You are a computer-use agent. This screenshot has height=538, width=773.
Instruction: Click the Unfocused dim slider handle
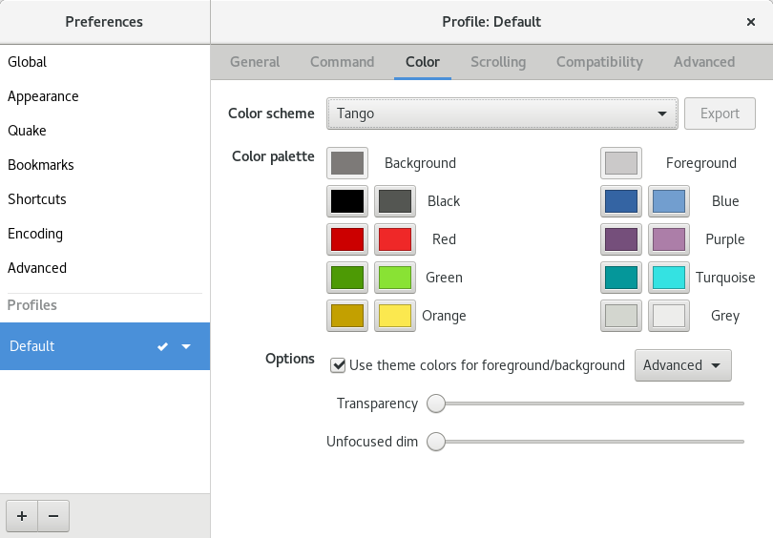pos(436,442)
